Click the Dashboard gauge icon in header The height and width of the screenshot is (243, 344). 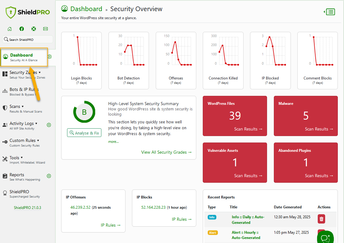click(65, 9)
